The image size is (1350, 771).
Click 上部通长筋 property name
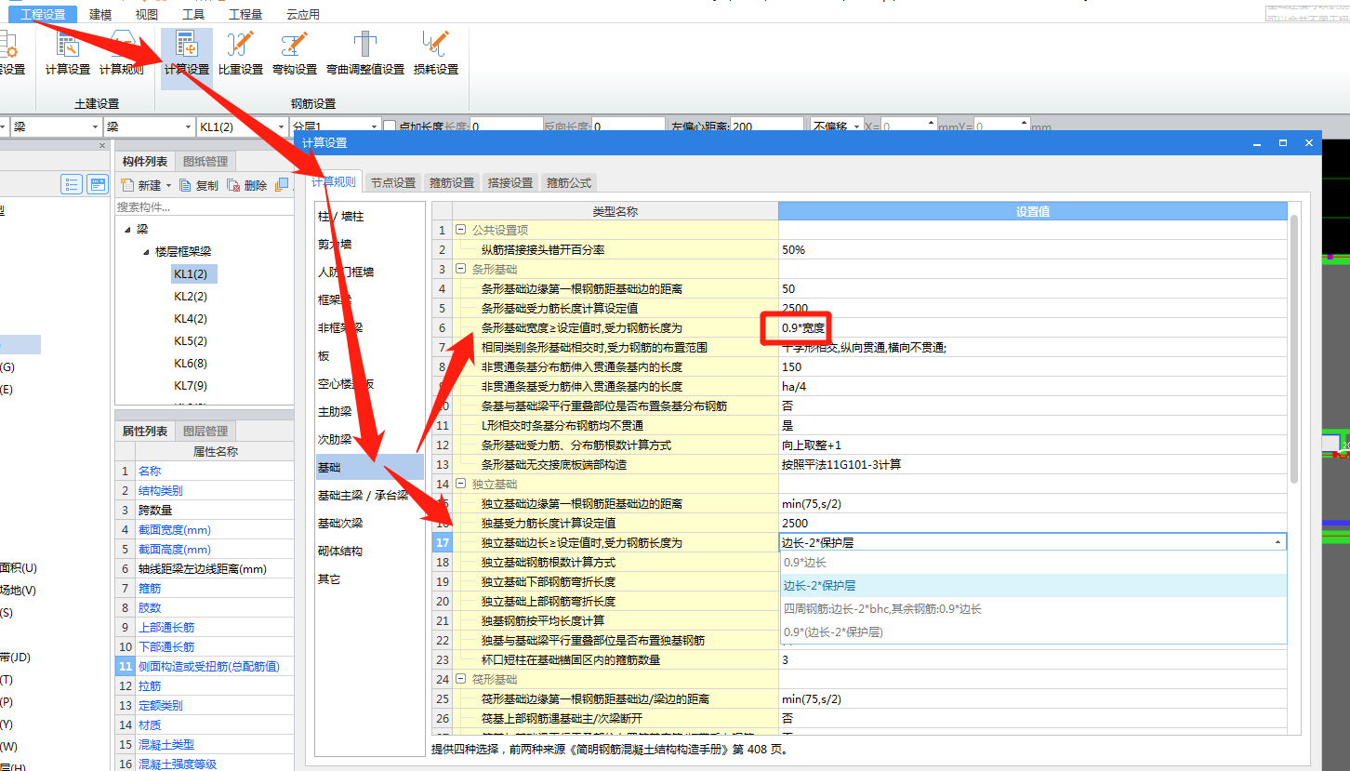(x=166, y=628)
